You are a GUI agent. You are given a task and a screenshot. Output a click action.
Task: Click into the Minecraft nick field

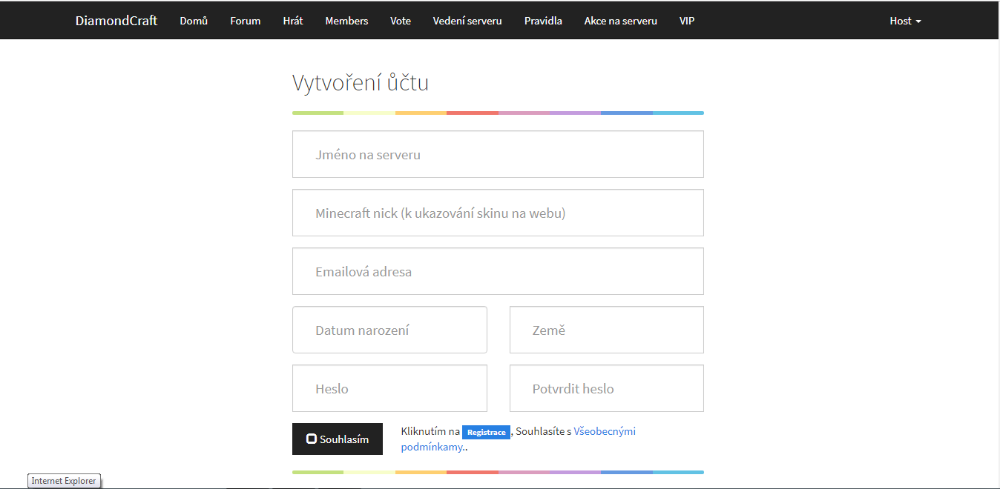click(498, 213)
